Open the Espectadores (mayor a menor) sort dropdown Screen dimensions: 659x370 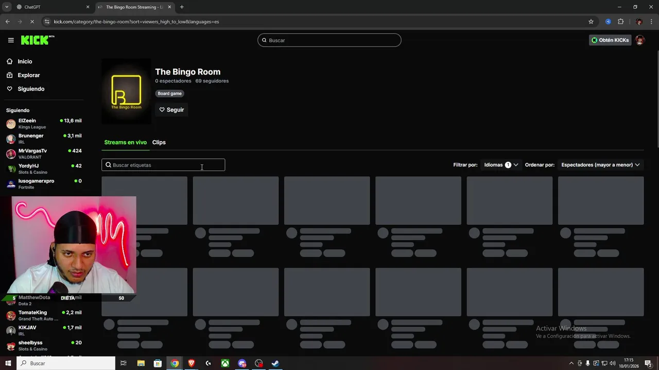point(600,165)
